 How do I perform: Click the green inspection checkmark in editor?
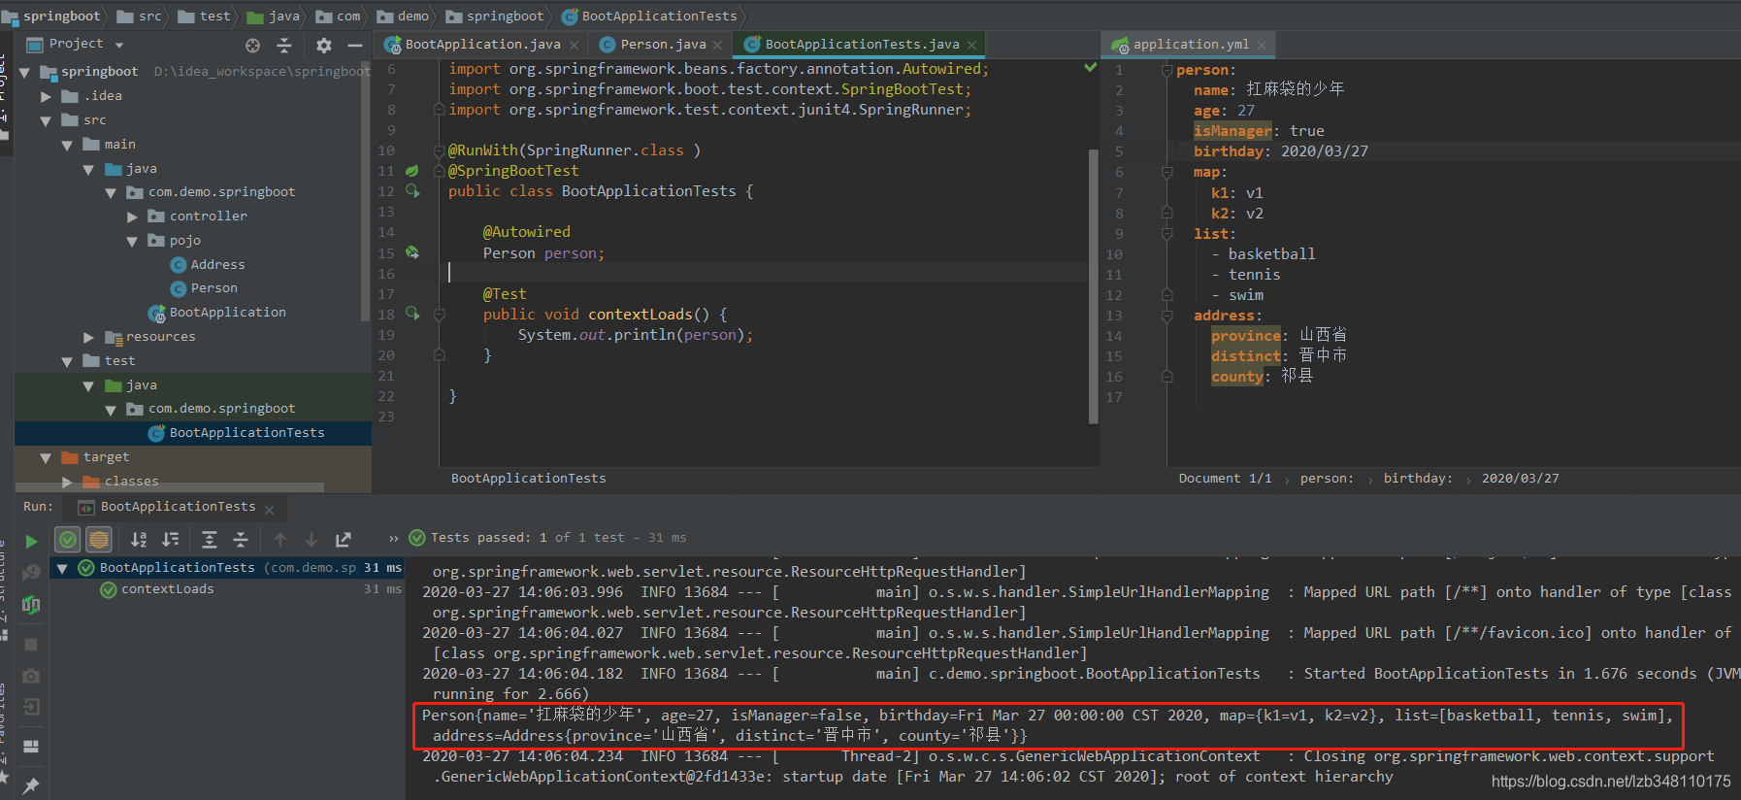pos(1091,68)
